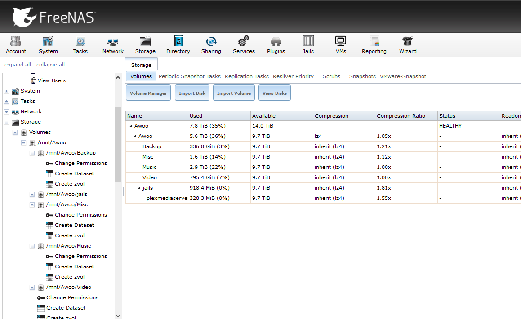The height and width of the screenshot is (319, 521).
Task: Expand the System tree node
Action: (x=6, y=91)
